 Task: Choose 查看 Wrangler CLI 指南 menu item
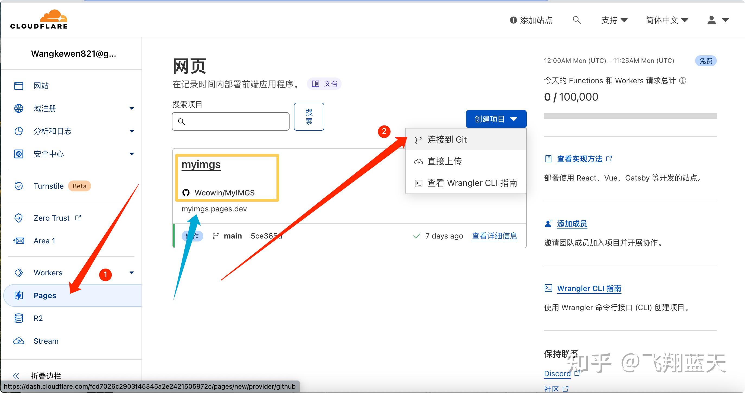coord(466,183)
